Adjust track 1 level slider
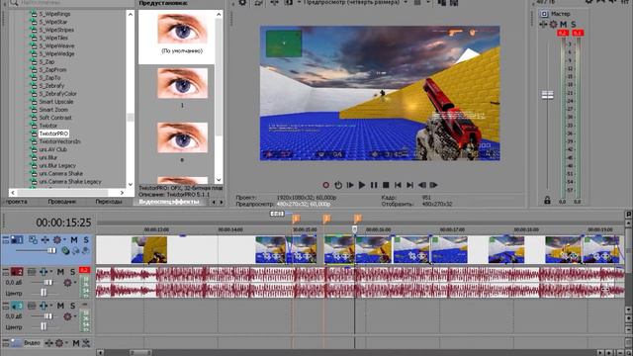633x356 pixels. click(x=51, y=250)
